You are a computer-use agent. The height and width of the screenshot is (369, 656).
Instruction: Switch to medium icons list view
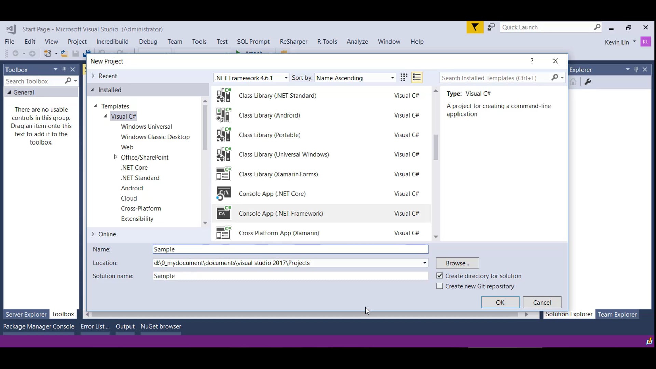click(417, 78)
